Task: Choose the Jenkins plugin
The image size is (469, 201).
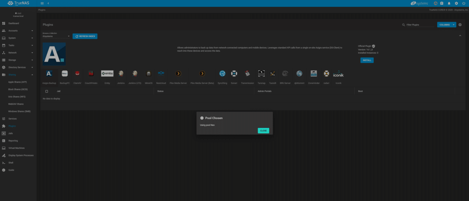Action: click(x=121, y=73)
